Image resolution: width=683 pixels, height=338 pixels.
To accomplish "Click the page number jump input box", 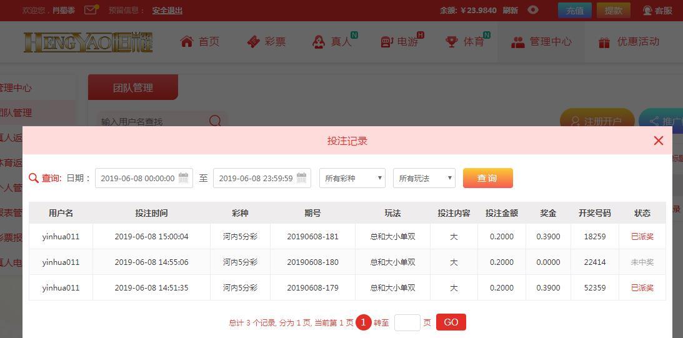I will coord(407,322).
